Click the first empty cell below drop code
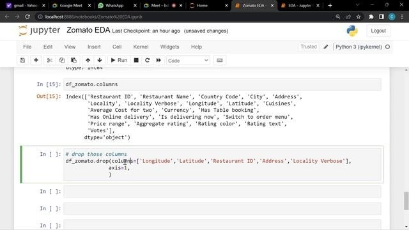 click(x=222, y=192)
